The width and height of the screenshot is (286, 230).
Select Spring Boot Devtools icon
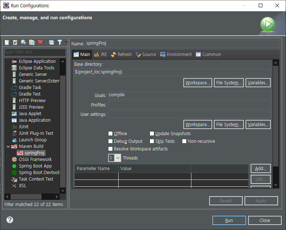click(14, 173)
